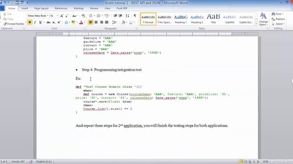The height and width of the screenshot is (164, 293).
Task: Switch to Full Screen Reading view
Action: [246, 162]
